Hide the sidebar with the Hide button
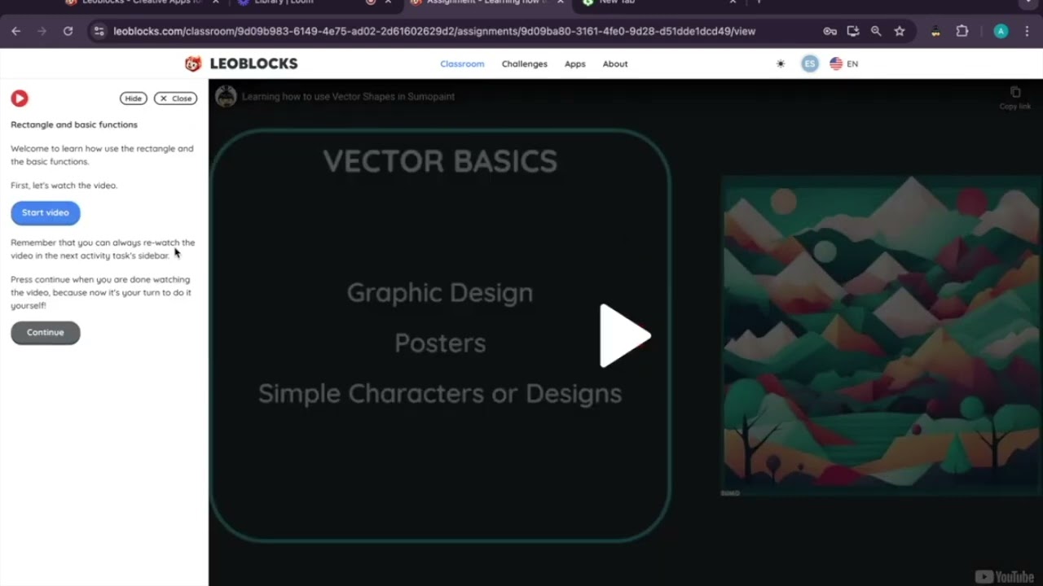The height and width of the screenshot is (586, 1043). tap(134, 98)
